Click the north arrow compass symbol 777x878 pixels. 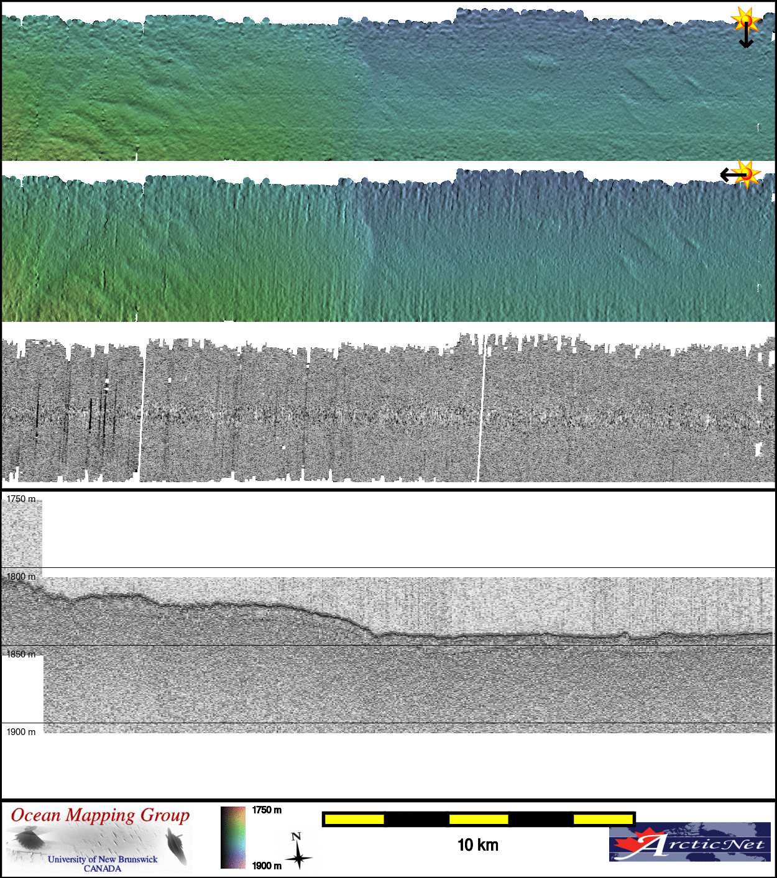click(298, 851)
